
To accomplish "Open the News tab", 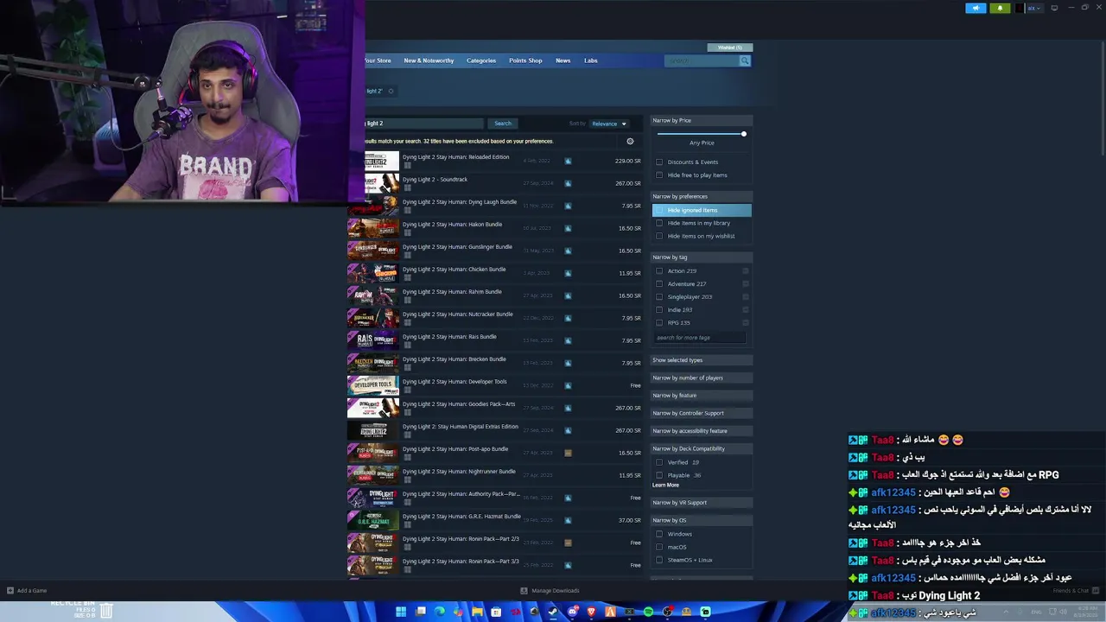I will 563,60.
